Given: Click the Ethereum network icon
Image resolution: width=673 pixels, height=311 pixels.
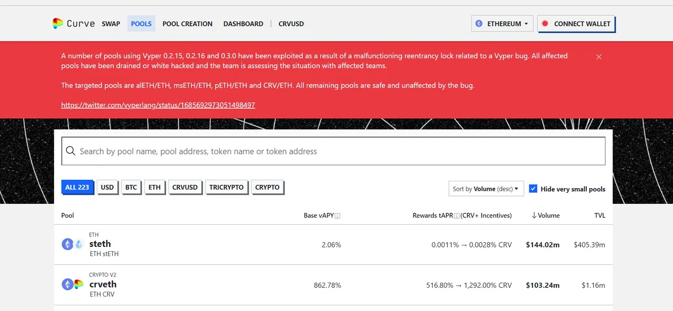Looking at the screenshot, I should (479, 24).
